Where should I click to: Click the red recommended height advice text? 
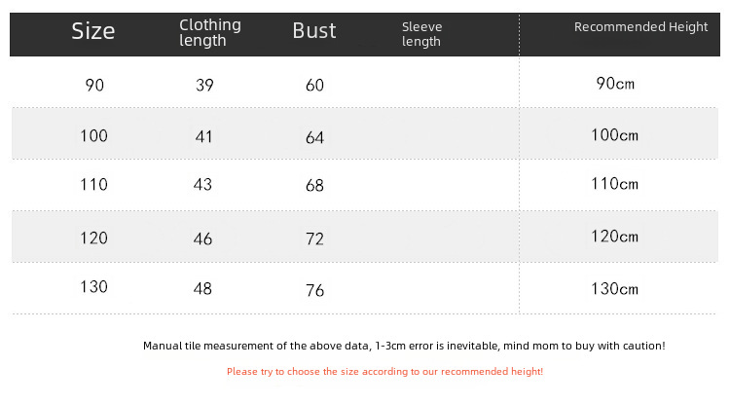point(384,371)
